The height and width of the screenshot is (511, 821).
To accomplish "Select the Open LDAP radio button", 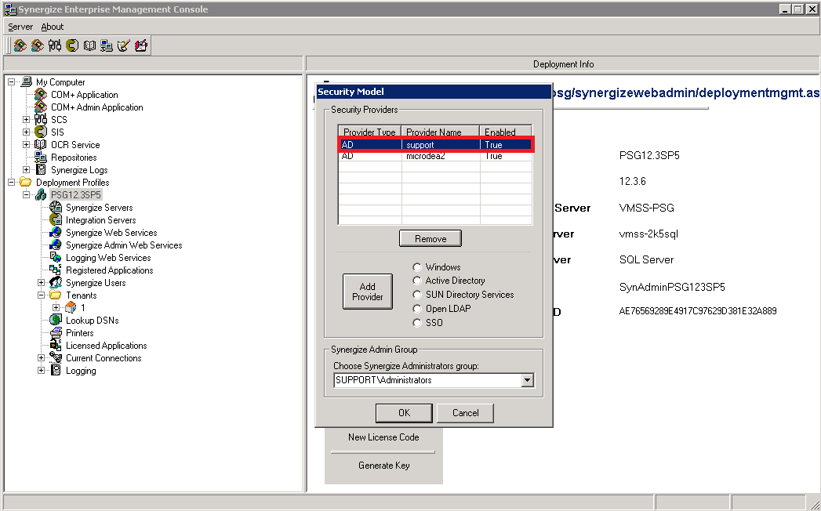I will coord(417,309).
